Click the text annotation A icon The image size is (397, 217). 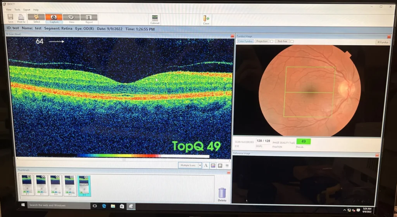point(206,165)
